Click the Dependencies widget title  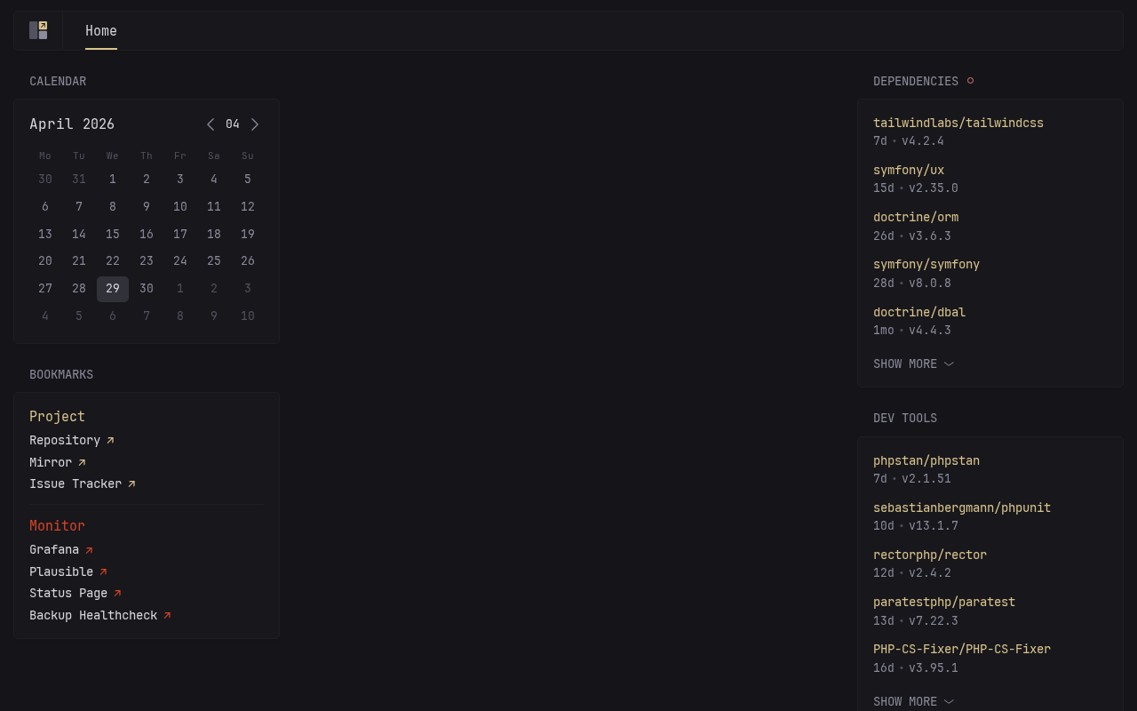pyautogui.click(x=916, y=81)
